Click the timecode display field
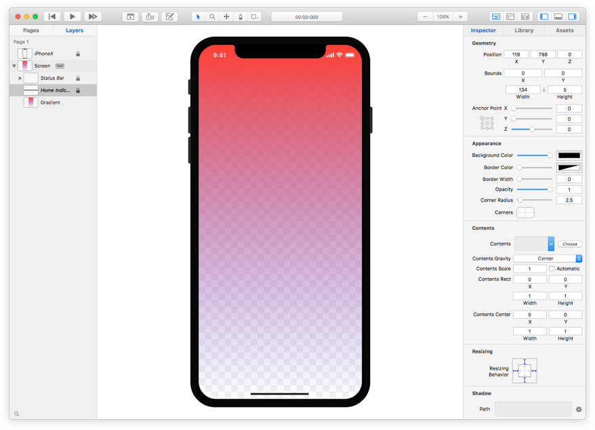Screen dimensions: 595x430 pyautogui.click(x=306, y=17)
